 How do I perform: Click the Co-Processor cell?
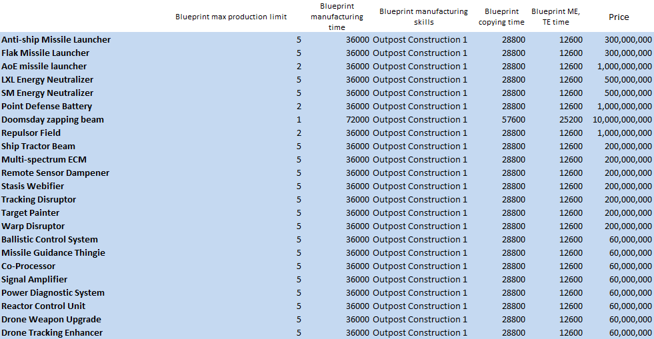[x=28, y=266]
